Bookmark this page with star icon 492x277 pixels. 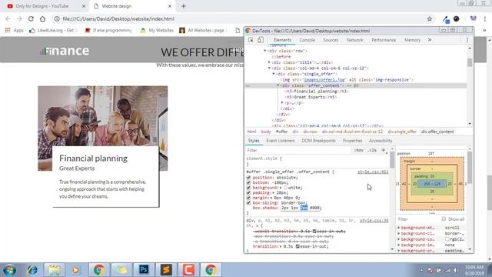(x=430, y=18)
